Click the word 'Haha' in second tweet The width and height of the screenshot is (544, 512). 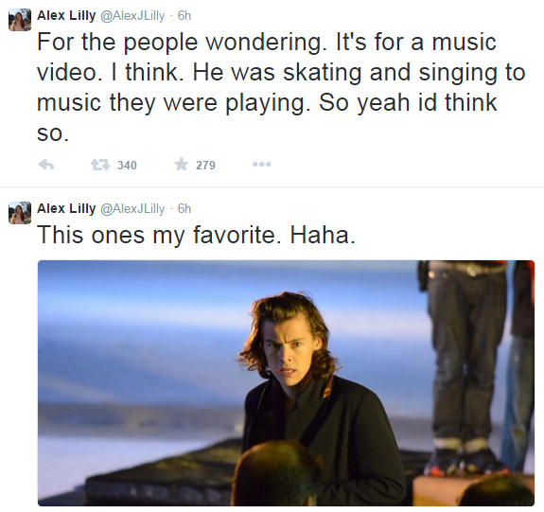(323, 236)
